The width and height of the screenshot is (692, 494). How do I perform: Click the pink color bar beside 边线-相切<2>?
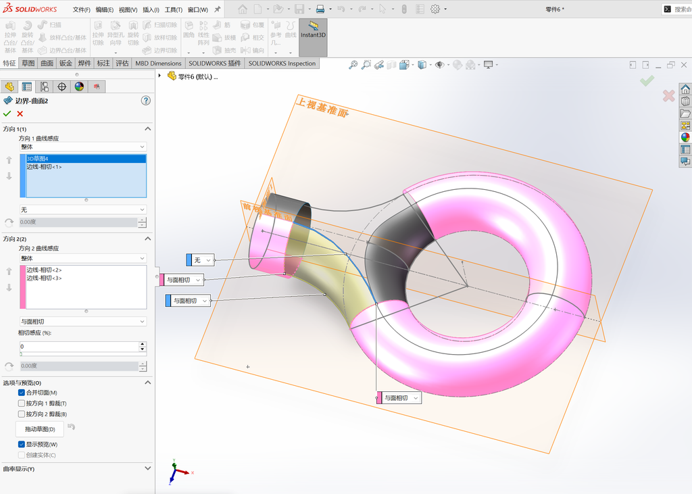22,287
